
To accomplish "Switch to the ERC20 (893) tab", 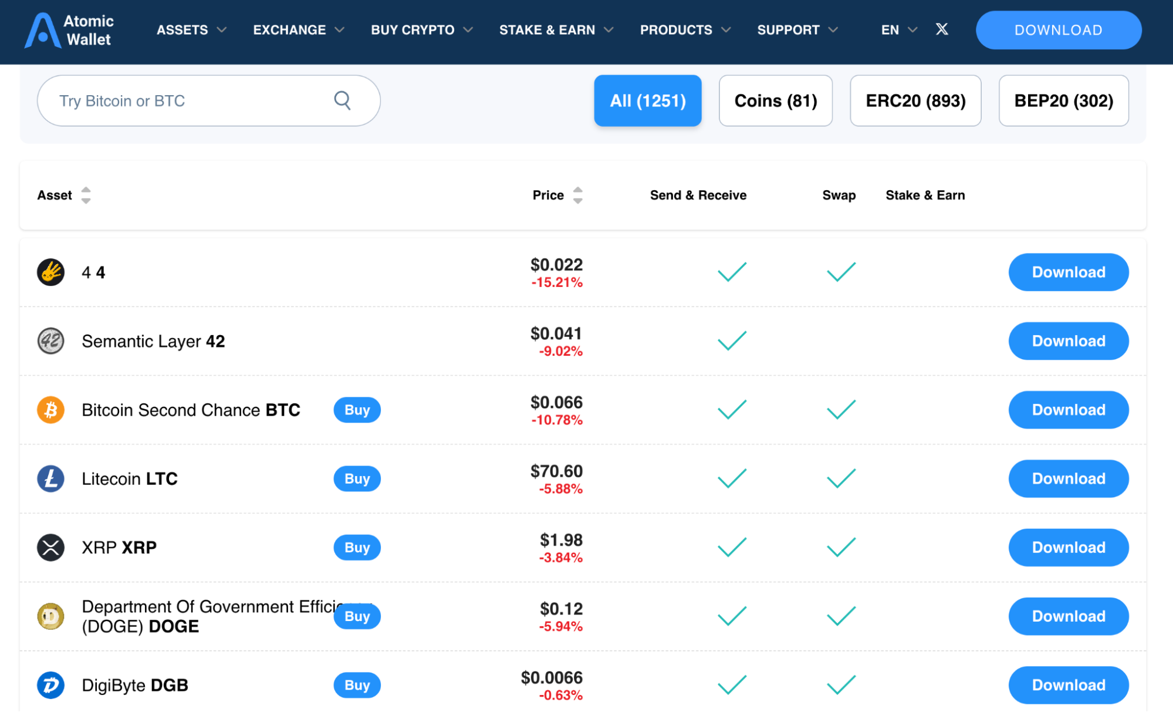I will pos(915,100).
